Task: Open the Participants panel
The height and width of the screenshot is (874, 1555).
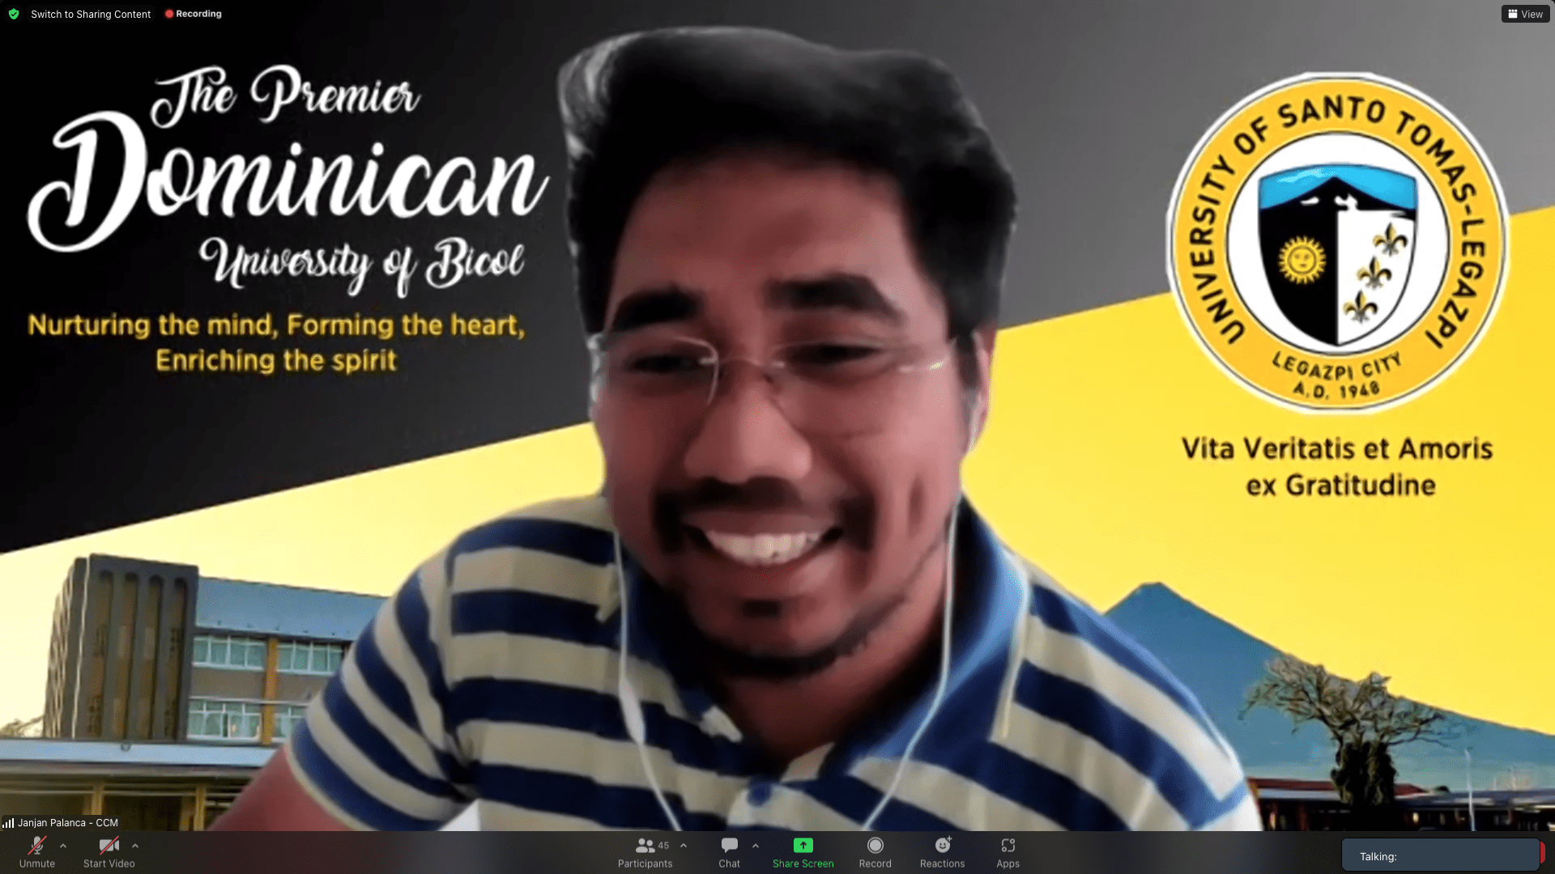Action: click(x=645, y=851)
